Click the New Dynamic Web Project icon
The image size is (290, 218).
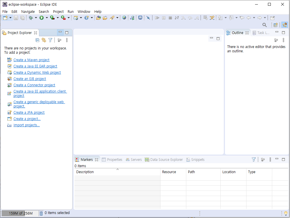pyautogui.click(x=76, y=18)
